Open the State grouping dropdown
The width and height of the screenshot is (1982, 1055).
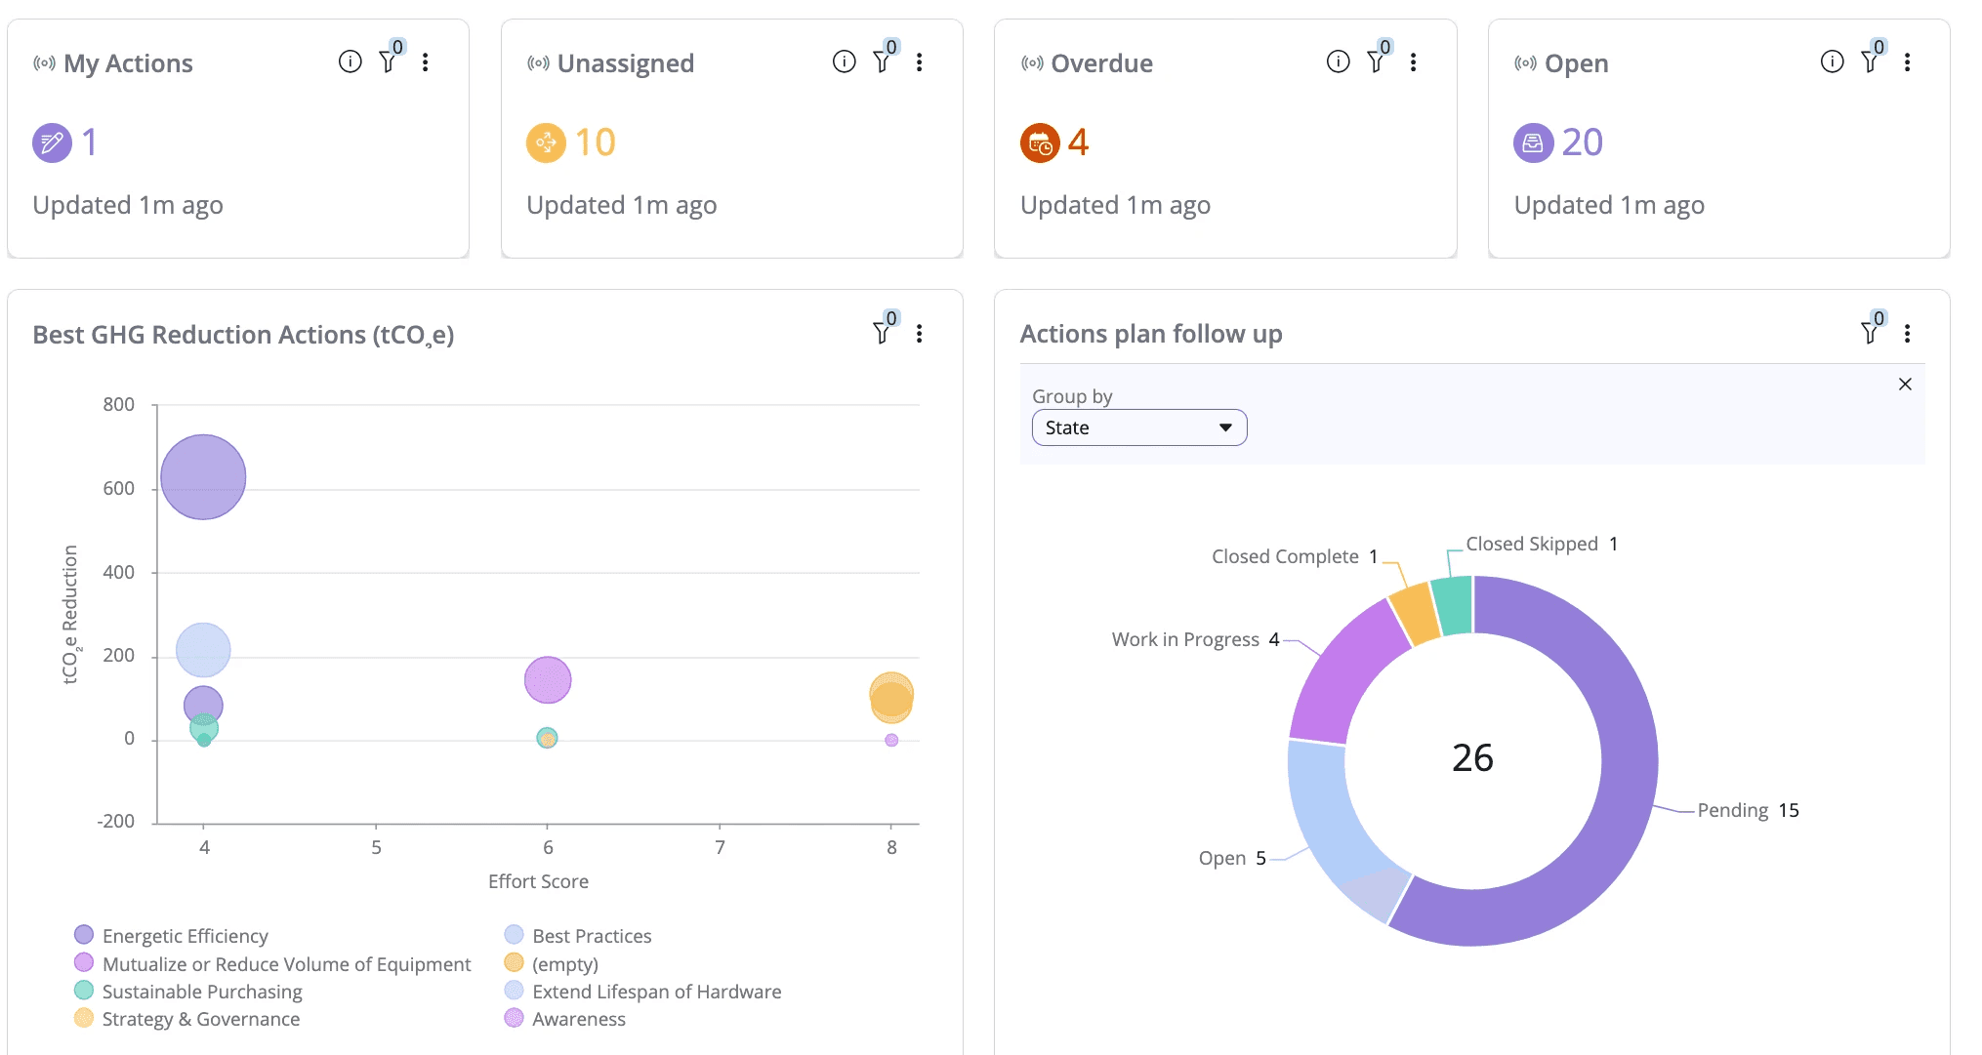coord(1138,427)
